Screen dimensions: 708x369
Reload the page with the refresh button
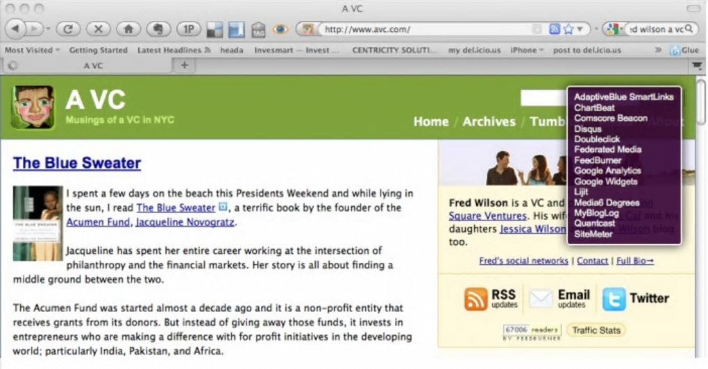point(68,29)
